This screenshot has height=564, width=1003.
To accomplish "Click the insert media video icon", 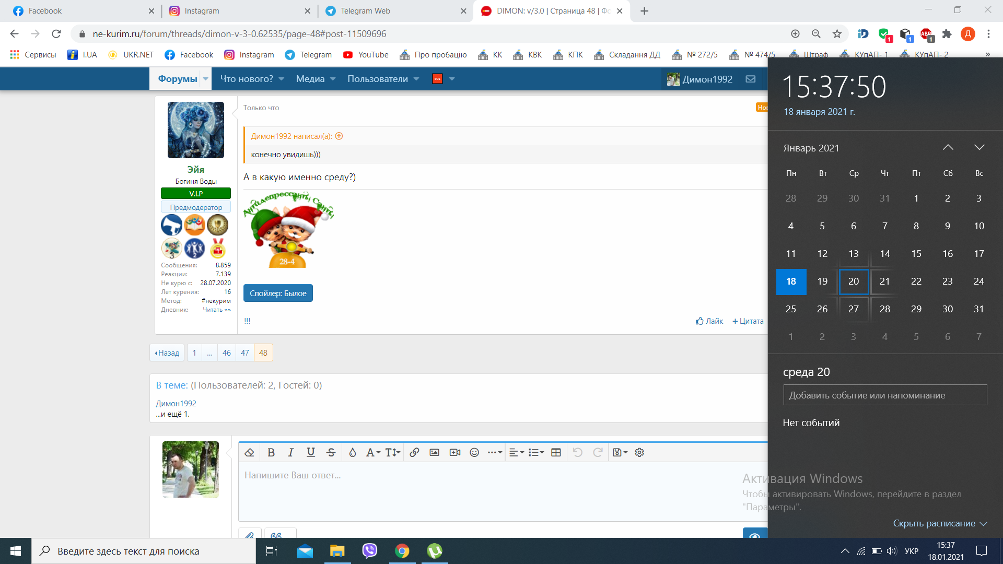I will pos(455,452).
